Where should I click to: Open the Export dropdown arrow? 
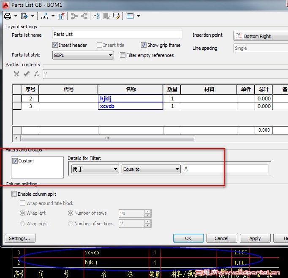click(x=33, y=16)
